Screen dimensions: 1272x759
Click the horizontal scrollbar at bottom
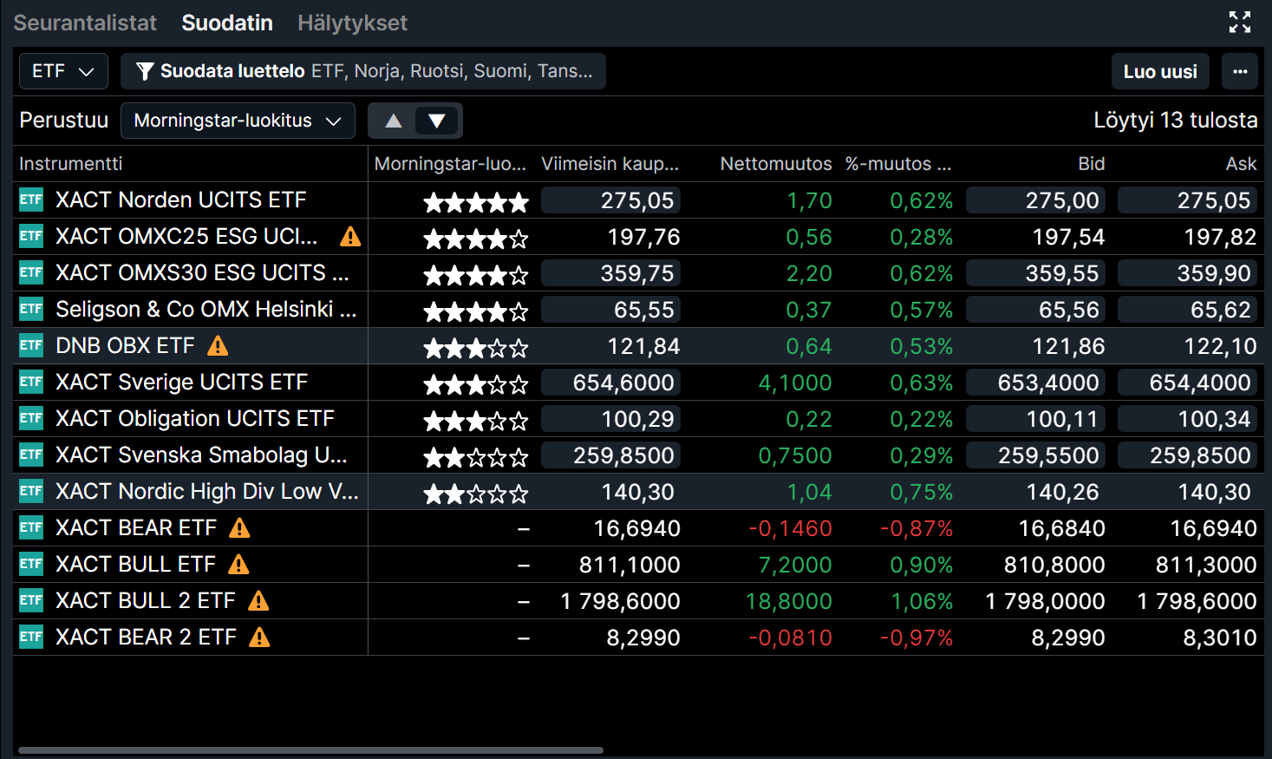pos(310,750)
